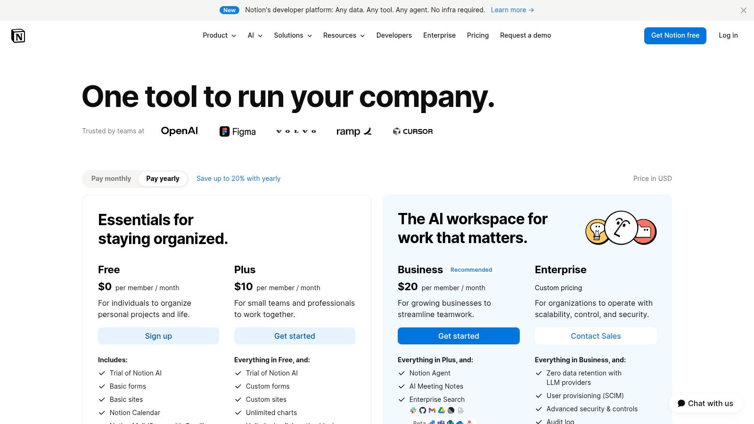
Task: Click the 'Trusted by teams at' text
Action: point(113,131)
